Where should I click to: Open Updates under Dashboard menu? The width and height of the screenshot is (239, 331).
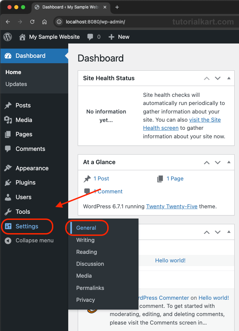tap(16, 84)
